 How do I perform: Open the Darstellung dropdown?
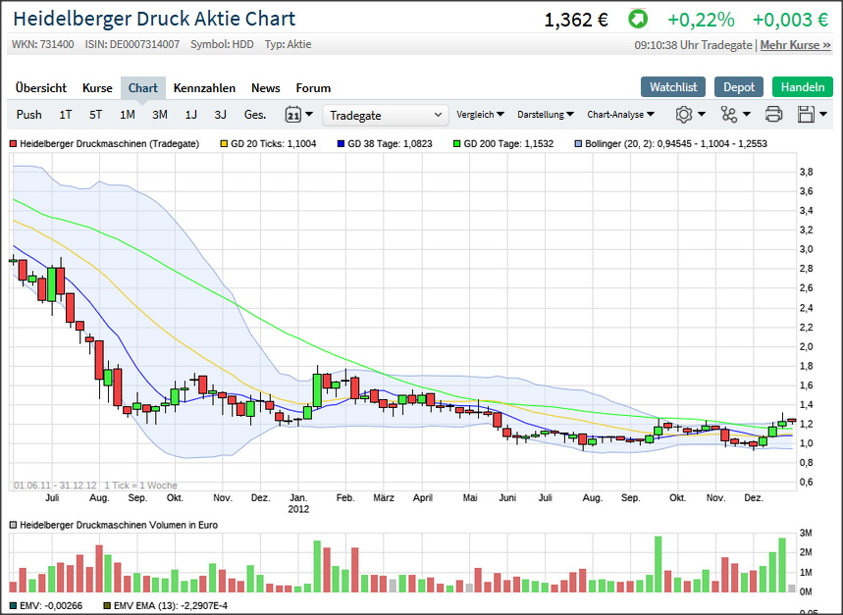(x=546, y=115)
